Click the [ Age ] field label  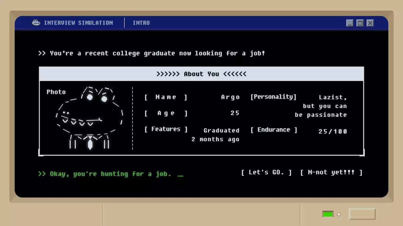(x=166, y=113)
